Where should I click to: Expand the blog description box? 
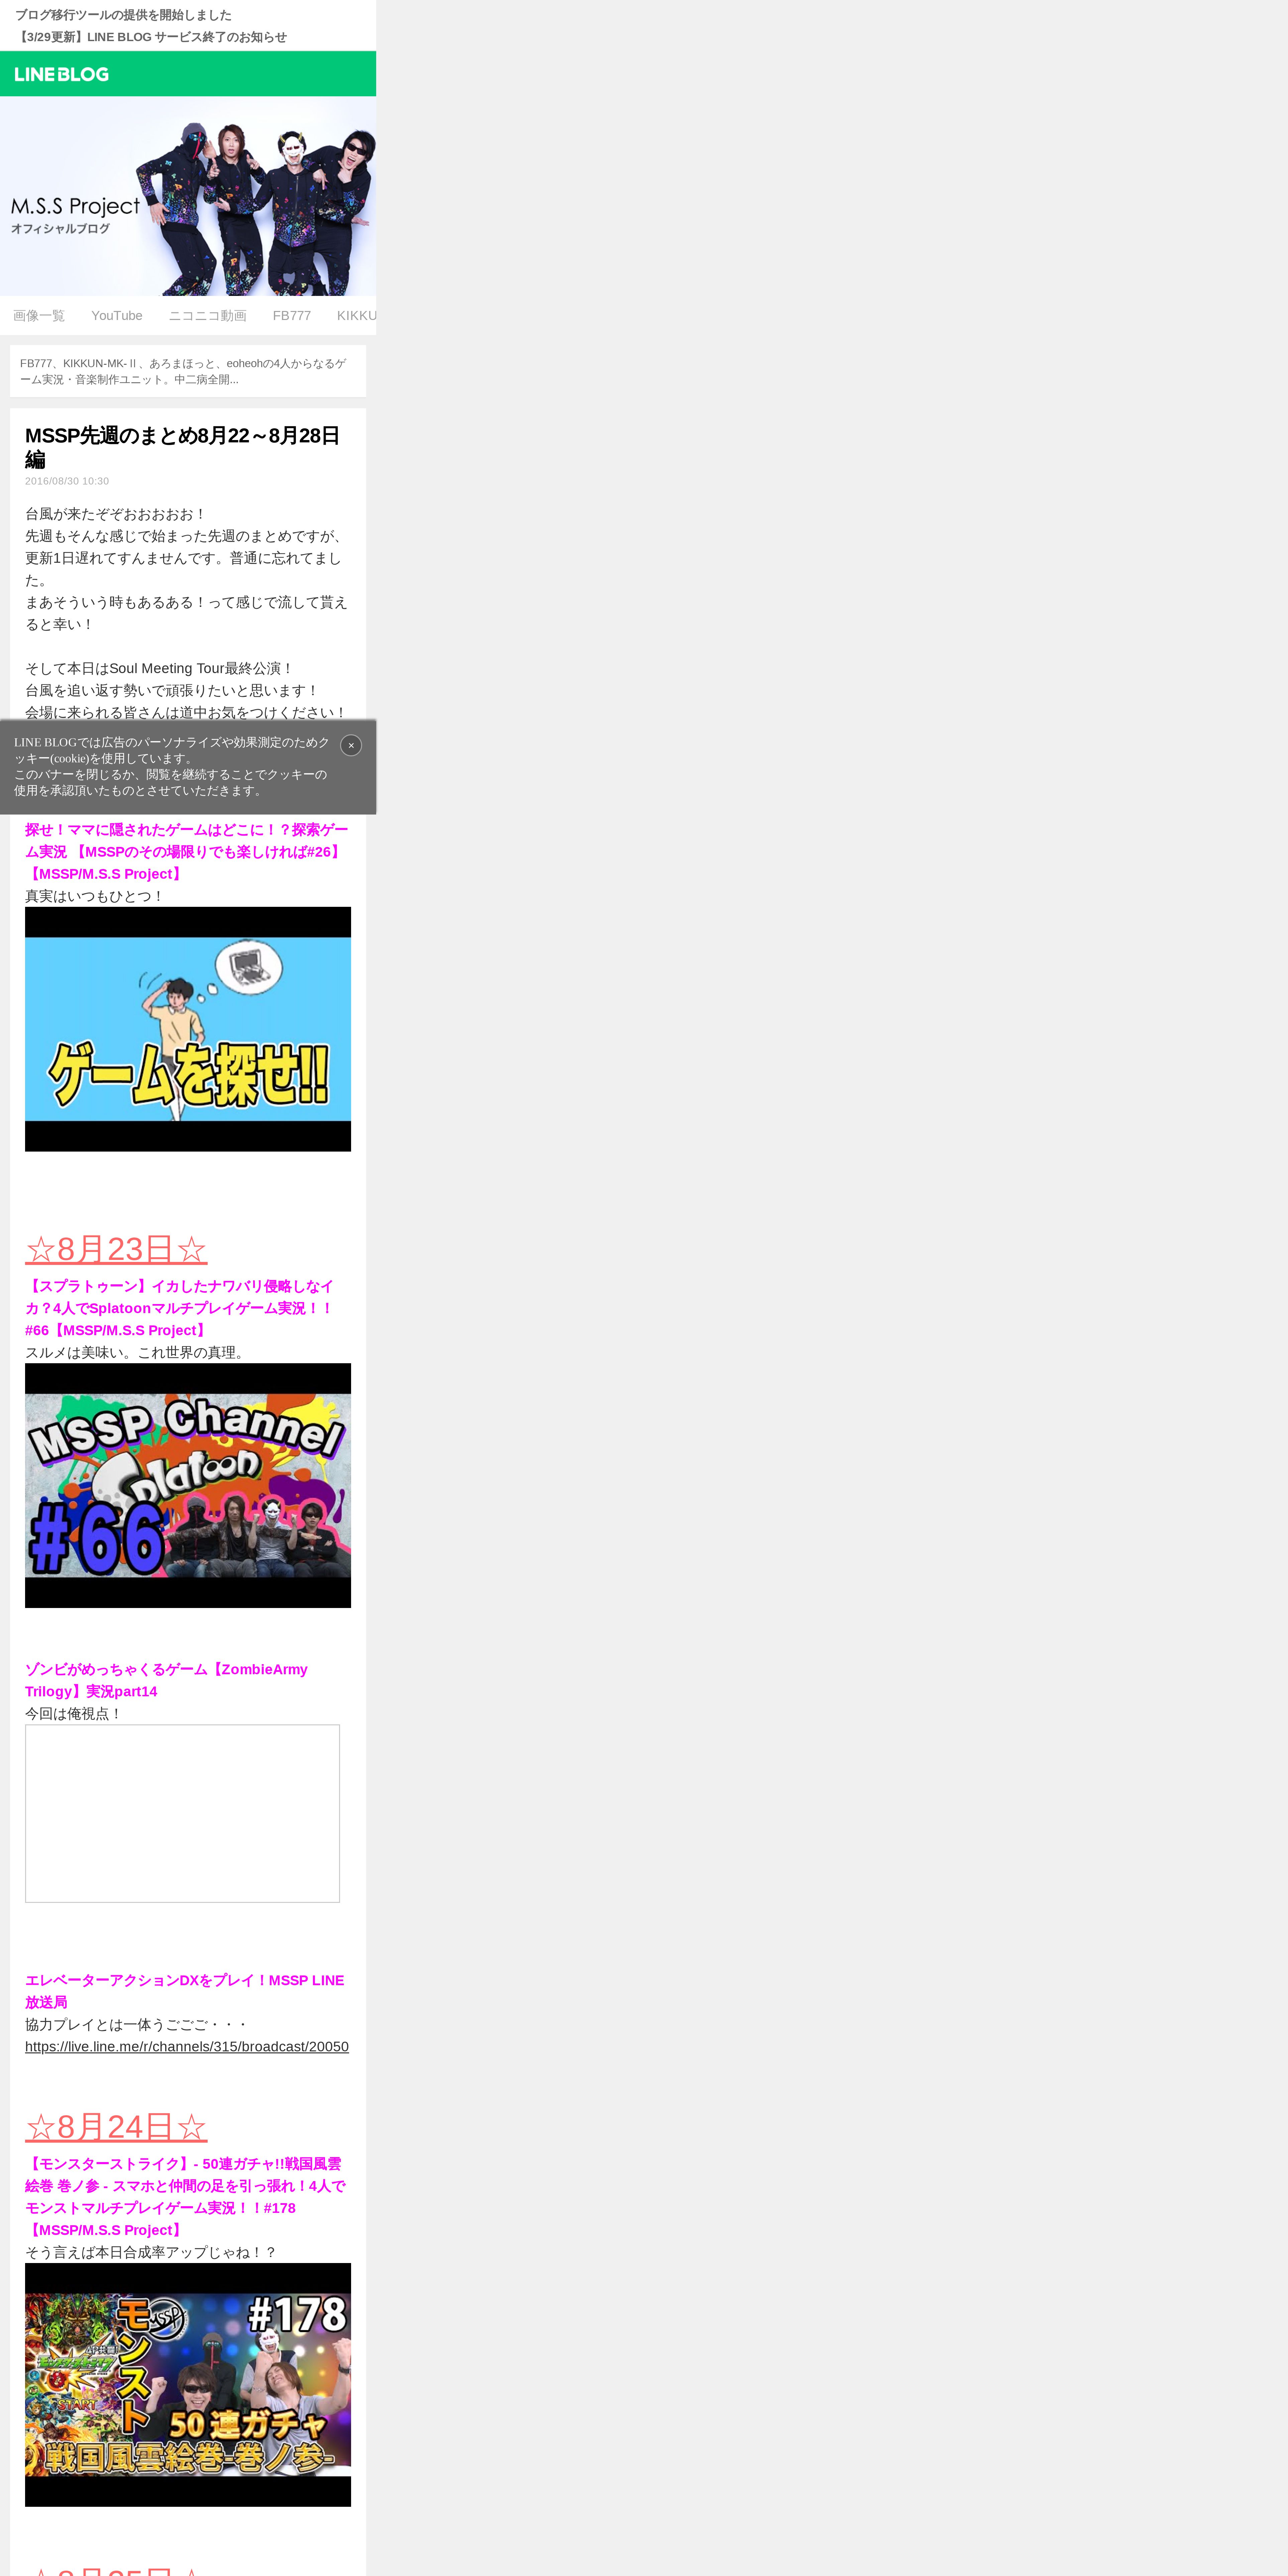[x=188, y=371]
